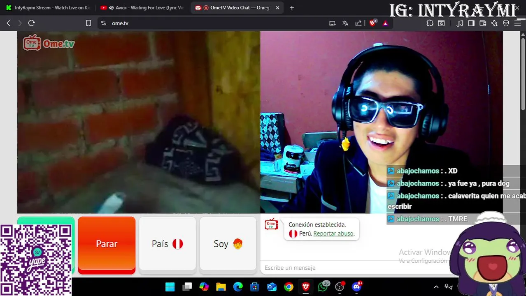Click the Yape QR code overlay
This screenshot has width=526, height=296.
coord(36,260)
